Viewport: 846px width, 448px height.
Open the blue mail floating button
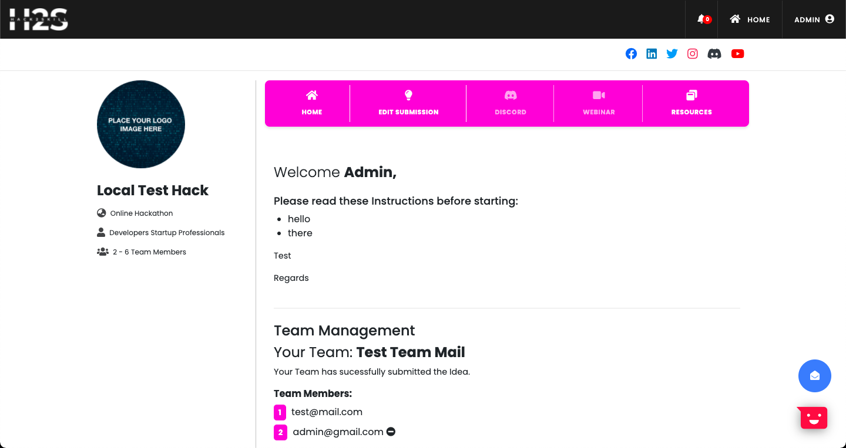coord(814,376)
